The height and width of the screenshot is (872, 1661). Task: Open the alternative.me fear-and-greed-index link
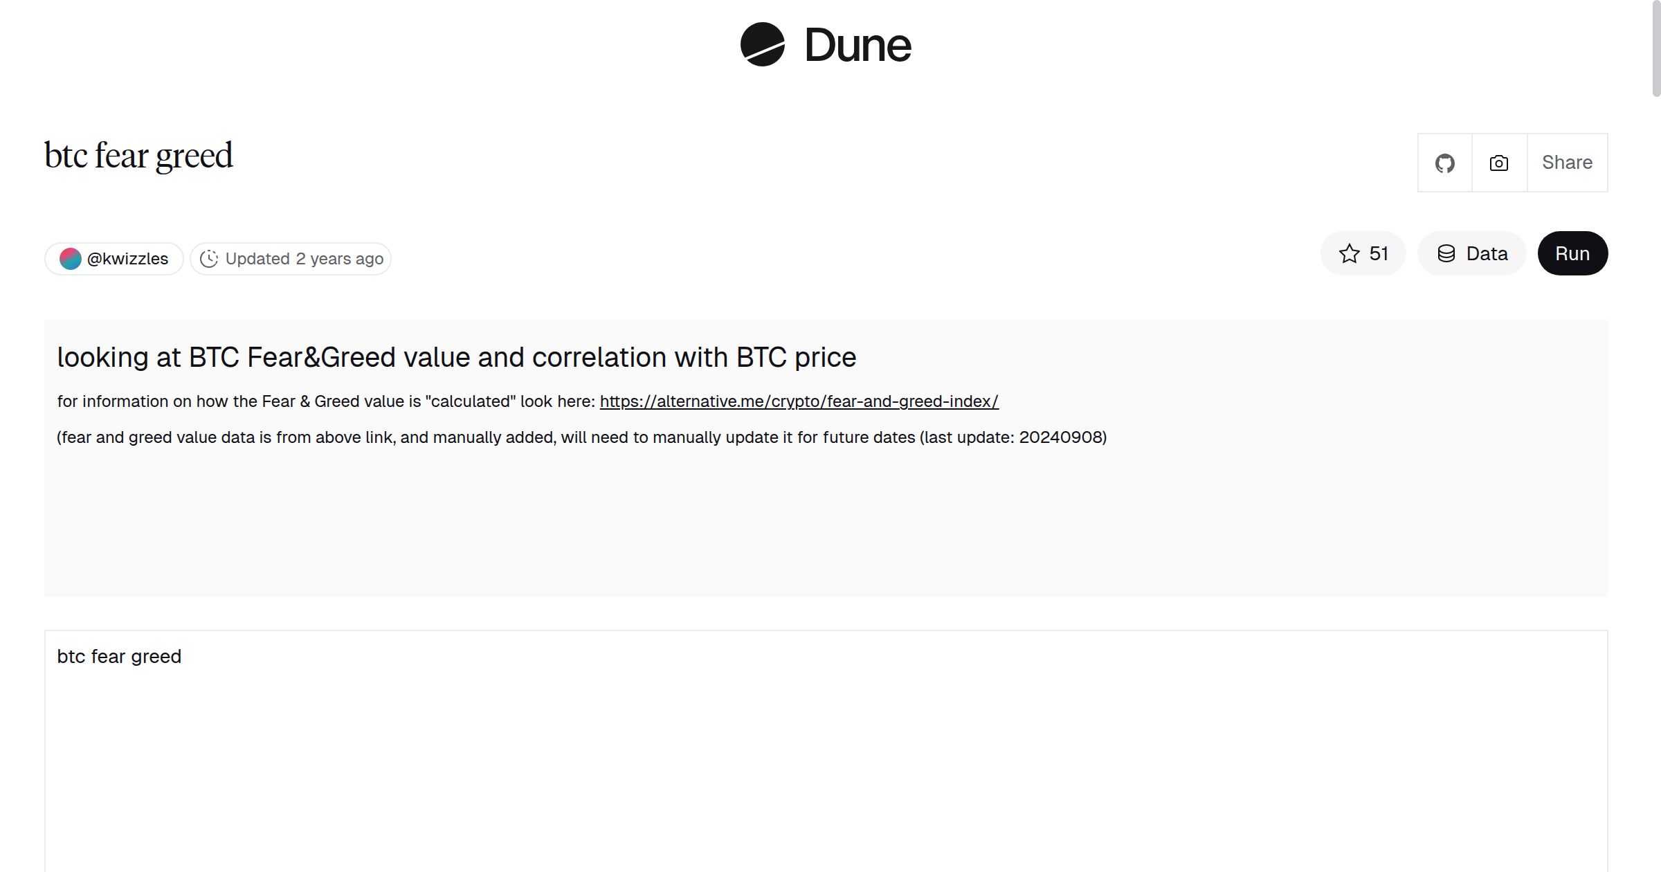click(x=799, y=401)
